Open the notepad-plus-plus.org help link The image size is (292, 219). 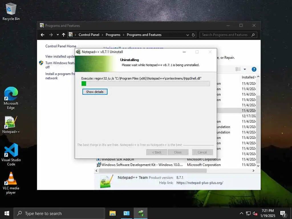(200, 183)
